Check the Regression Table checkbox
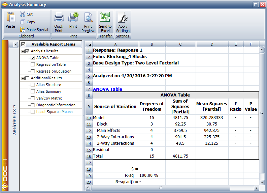Image resolution: width=267 pixels, height=193 pixels. pyautogui.click(x=33, y=64)
